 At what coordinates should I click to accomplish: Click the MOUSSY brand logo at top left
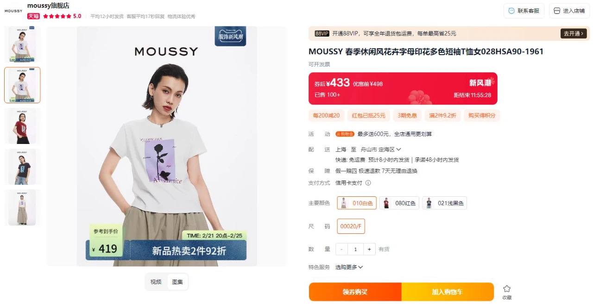point(13,11)
